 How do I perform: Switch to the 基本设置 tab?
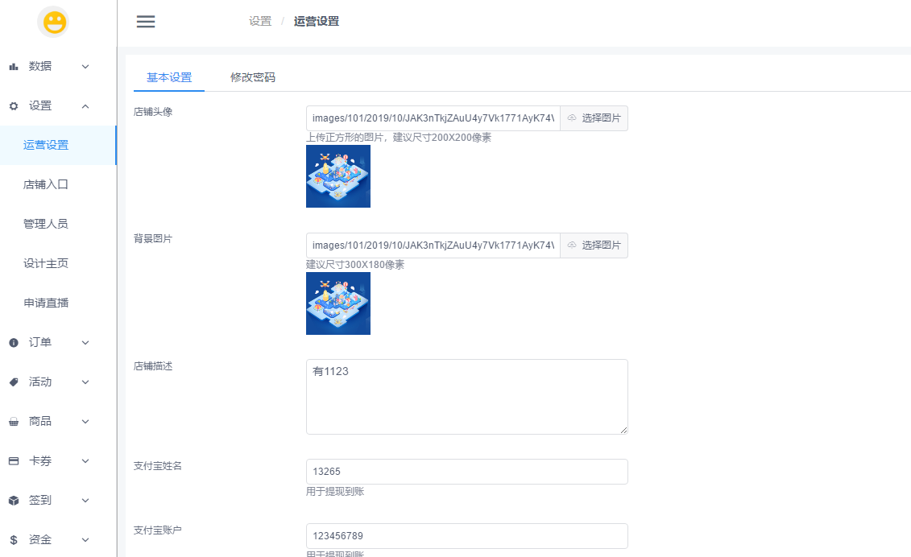(169, 77)
